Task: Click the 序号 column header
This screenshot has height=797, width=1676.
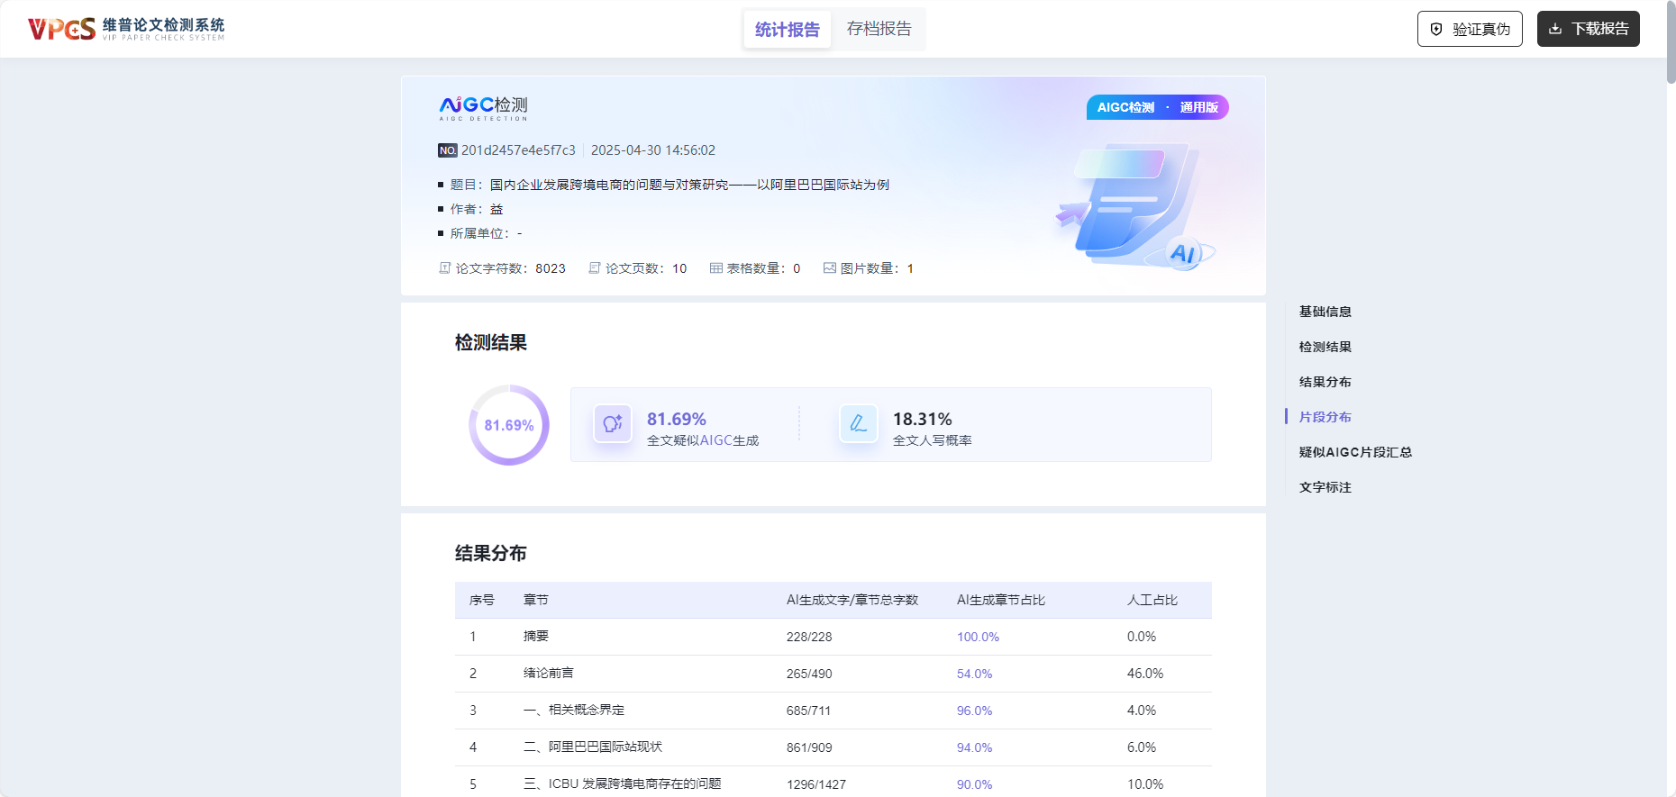Action: pos(482,600)
